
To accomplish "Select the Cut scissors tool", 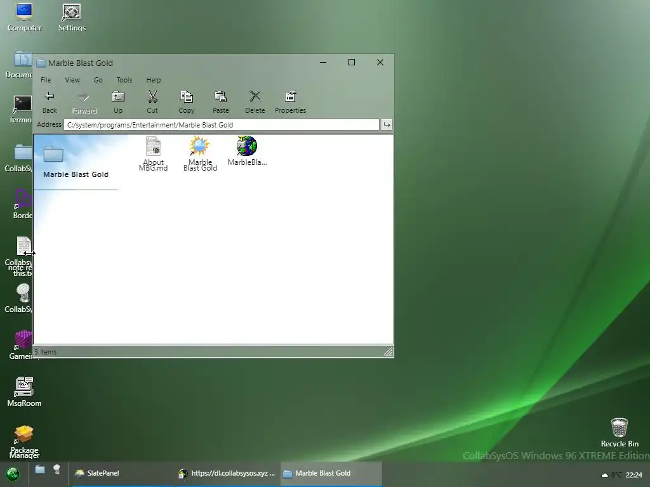I will pos(152,102).
